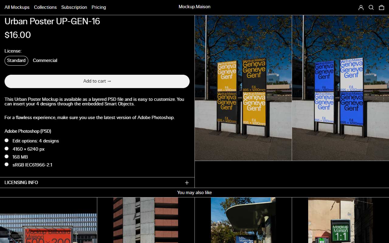The image size is (389, 243).
Task: Go to the Collections page
Action: tap(45, 7)
